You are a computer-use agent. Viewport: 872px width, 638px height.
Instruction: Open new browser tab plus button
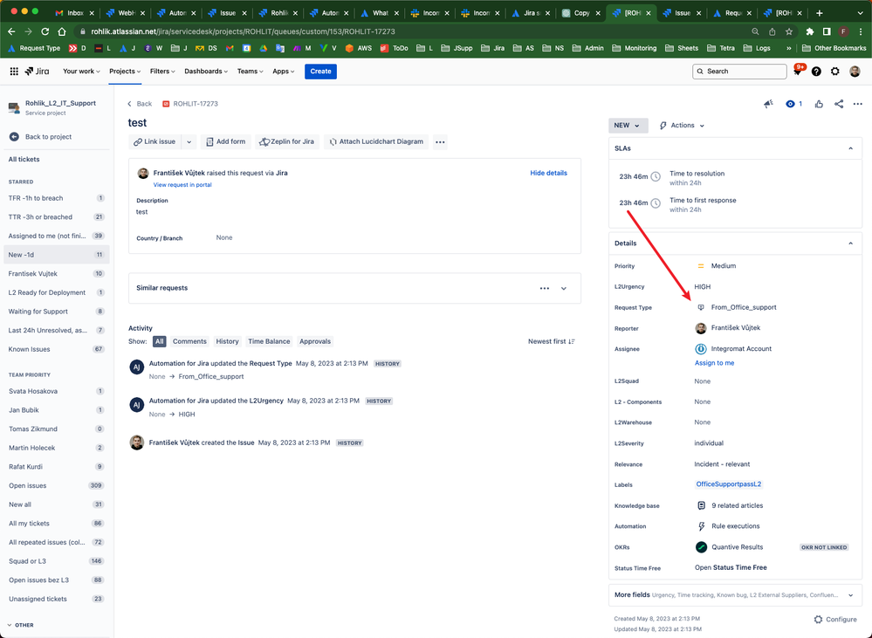click(x=819, y=13)
